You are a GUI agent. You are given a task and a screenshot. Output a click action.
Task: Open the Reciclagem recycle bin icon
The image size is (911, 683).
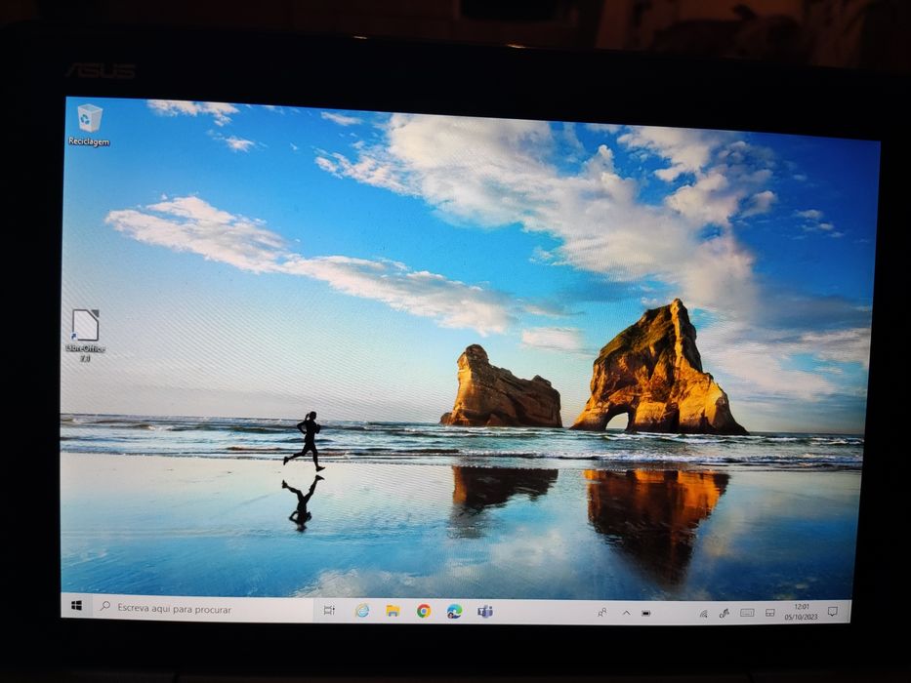(89, 124)
